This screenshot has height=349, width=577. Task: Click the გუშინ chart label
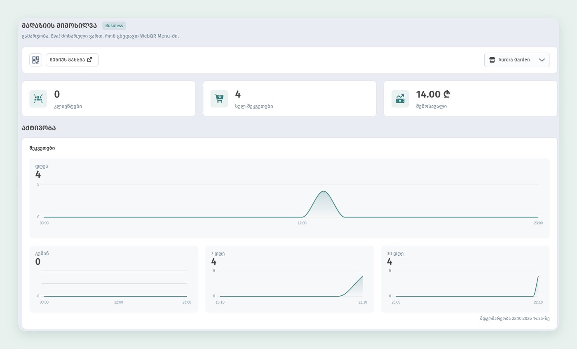click(x=42, y=254)
